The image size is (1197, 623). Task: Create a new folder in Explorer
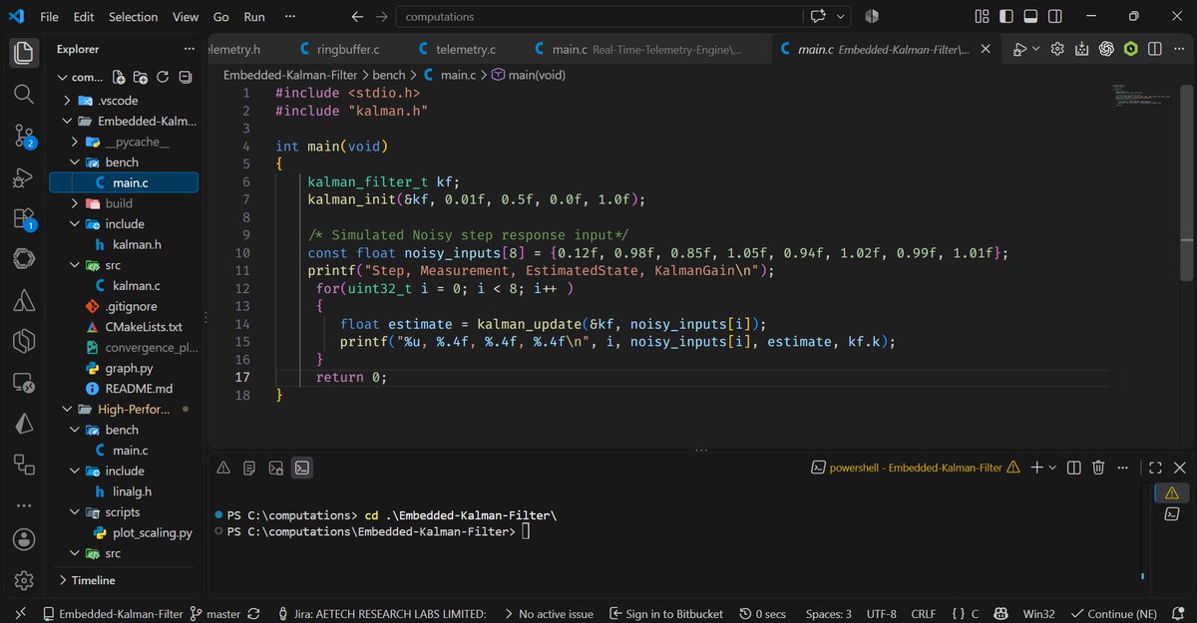(141, 77)
